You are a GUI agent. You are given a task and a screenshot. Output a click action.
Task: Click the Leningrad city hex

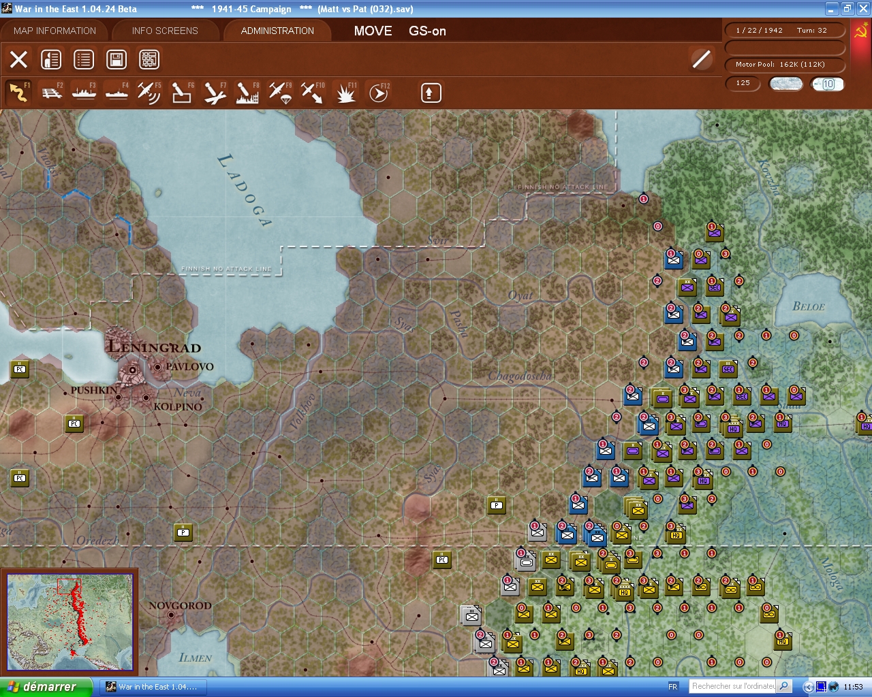pyautogui.click(x=133, y=370)
